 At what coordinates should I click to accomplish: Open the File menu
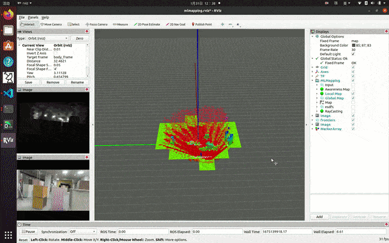(x=22, y=18)
